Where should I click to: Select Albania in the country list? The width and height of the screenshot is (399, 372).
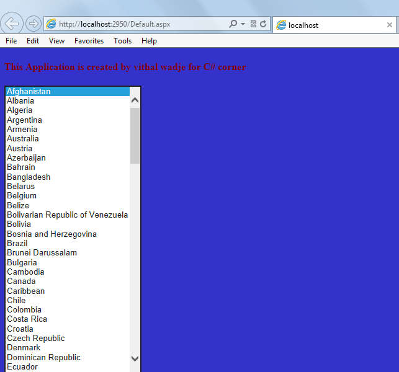click(68, 100)
